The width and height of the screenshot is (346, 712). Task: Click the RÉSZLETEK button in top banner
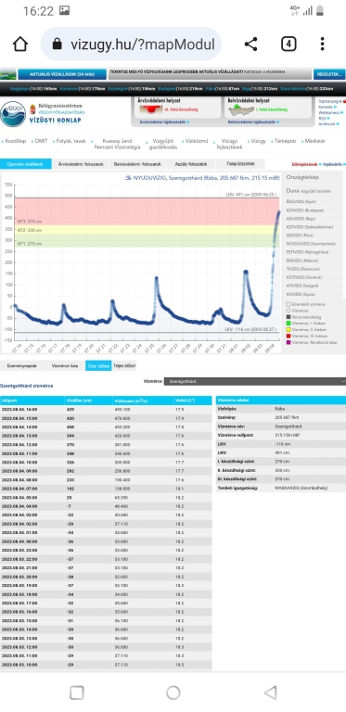point(328,74)
